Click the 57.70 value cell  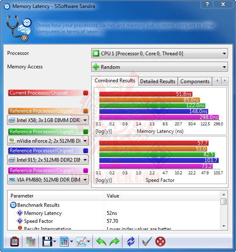(x=112, y=221)
